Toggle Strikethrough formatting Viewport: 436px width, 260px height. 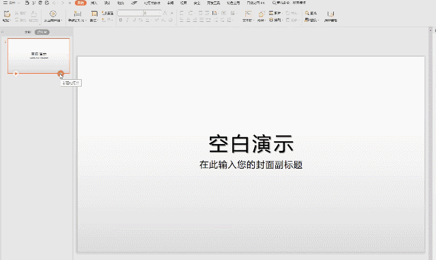(141, 20)
